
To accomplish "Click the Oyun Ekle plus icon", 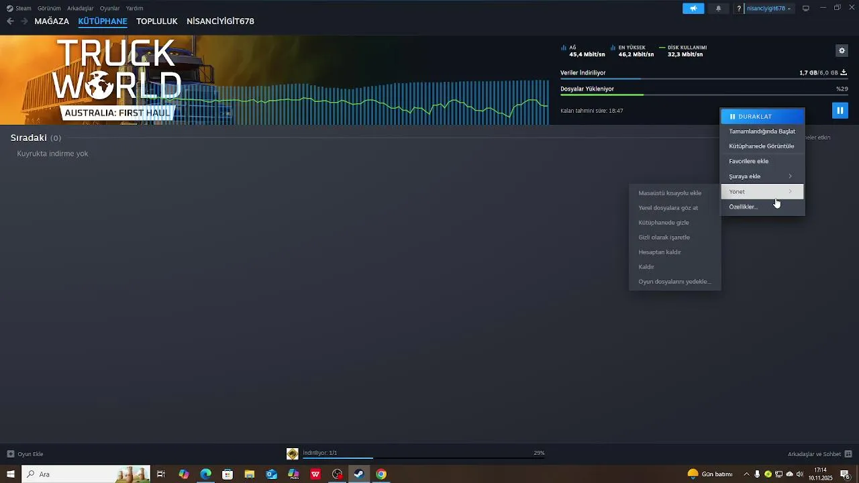I will tap(10, 454).
